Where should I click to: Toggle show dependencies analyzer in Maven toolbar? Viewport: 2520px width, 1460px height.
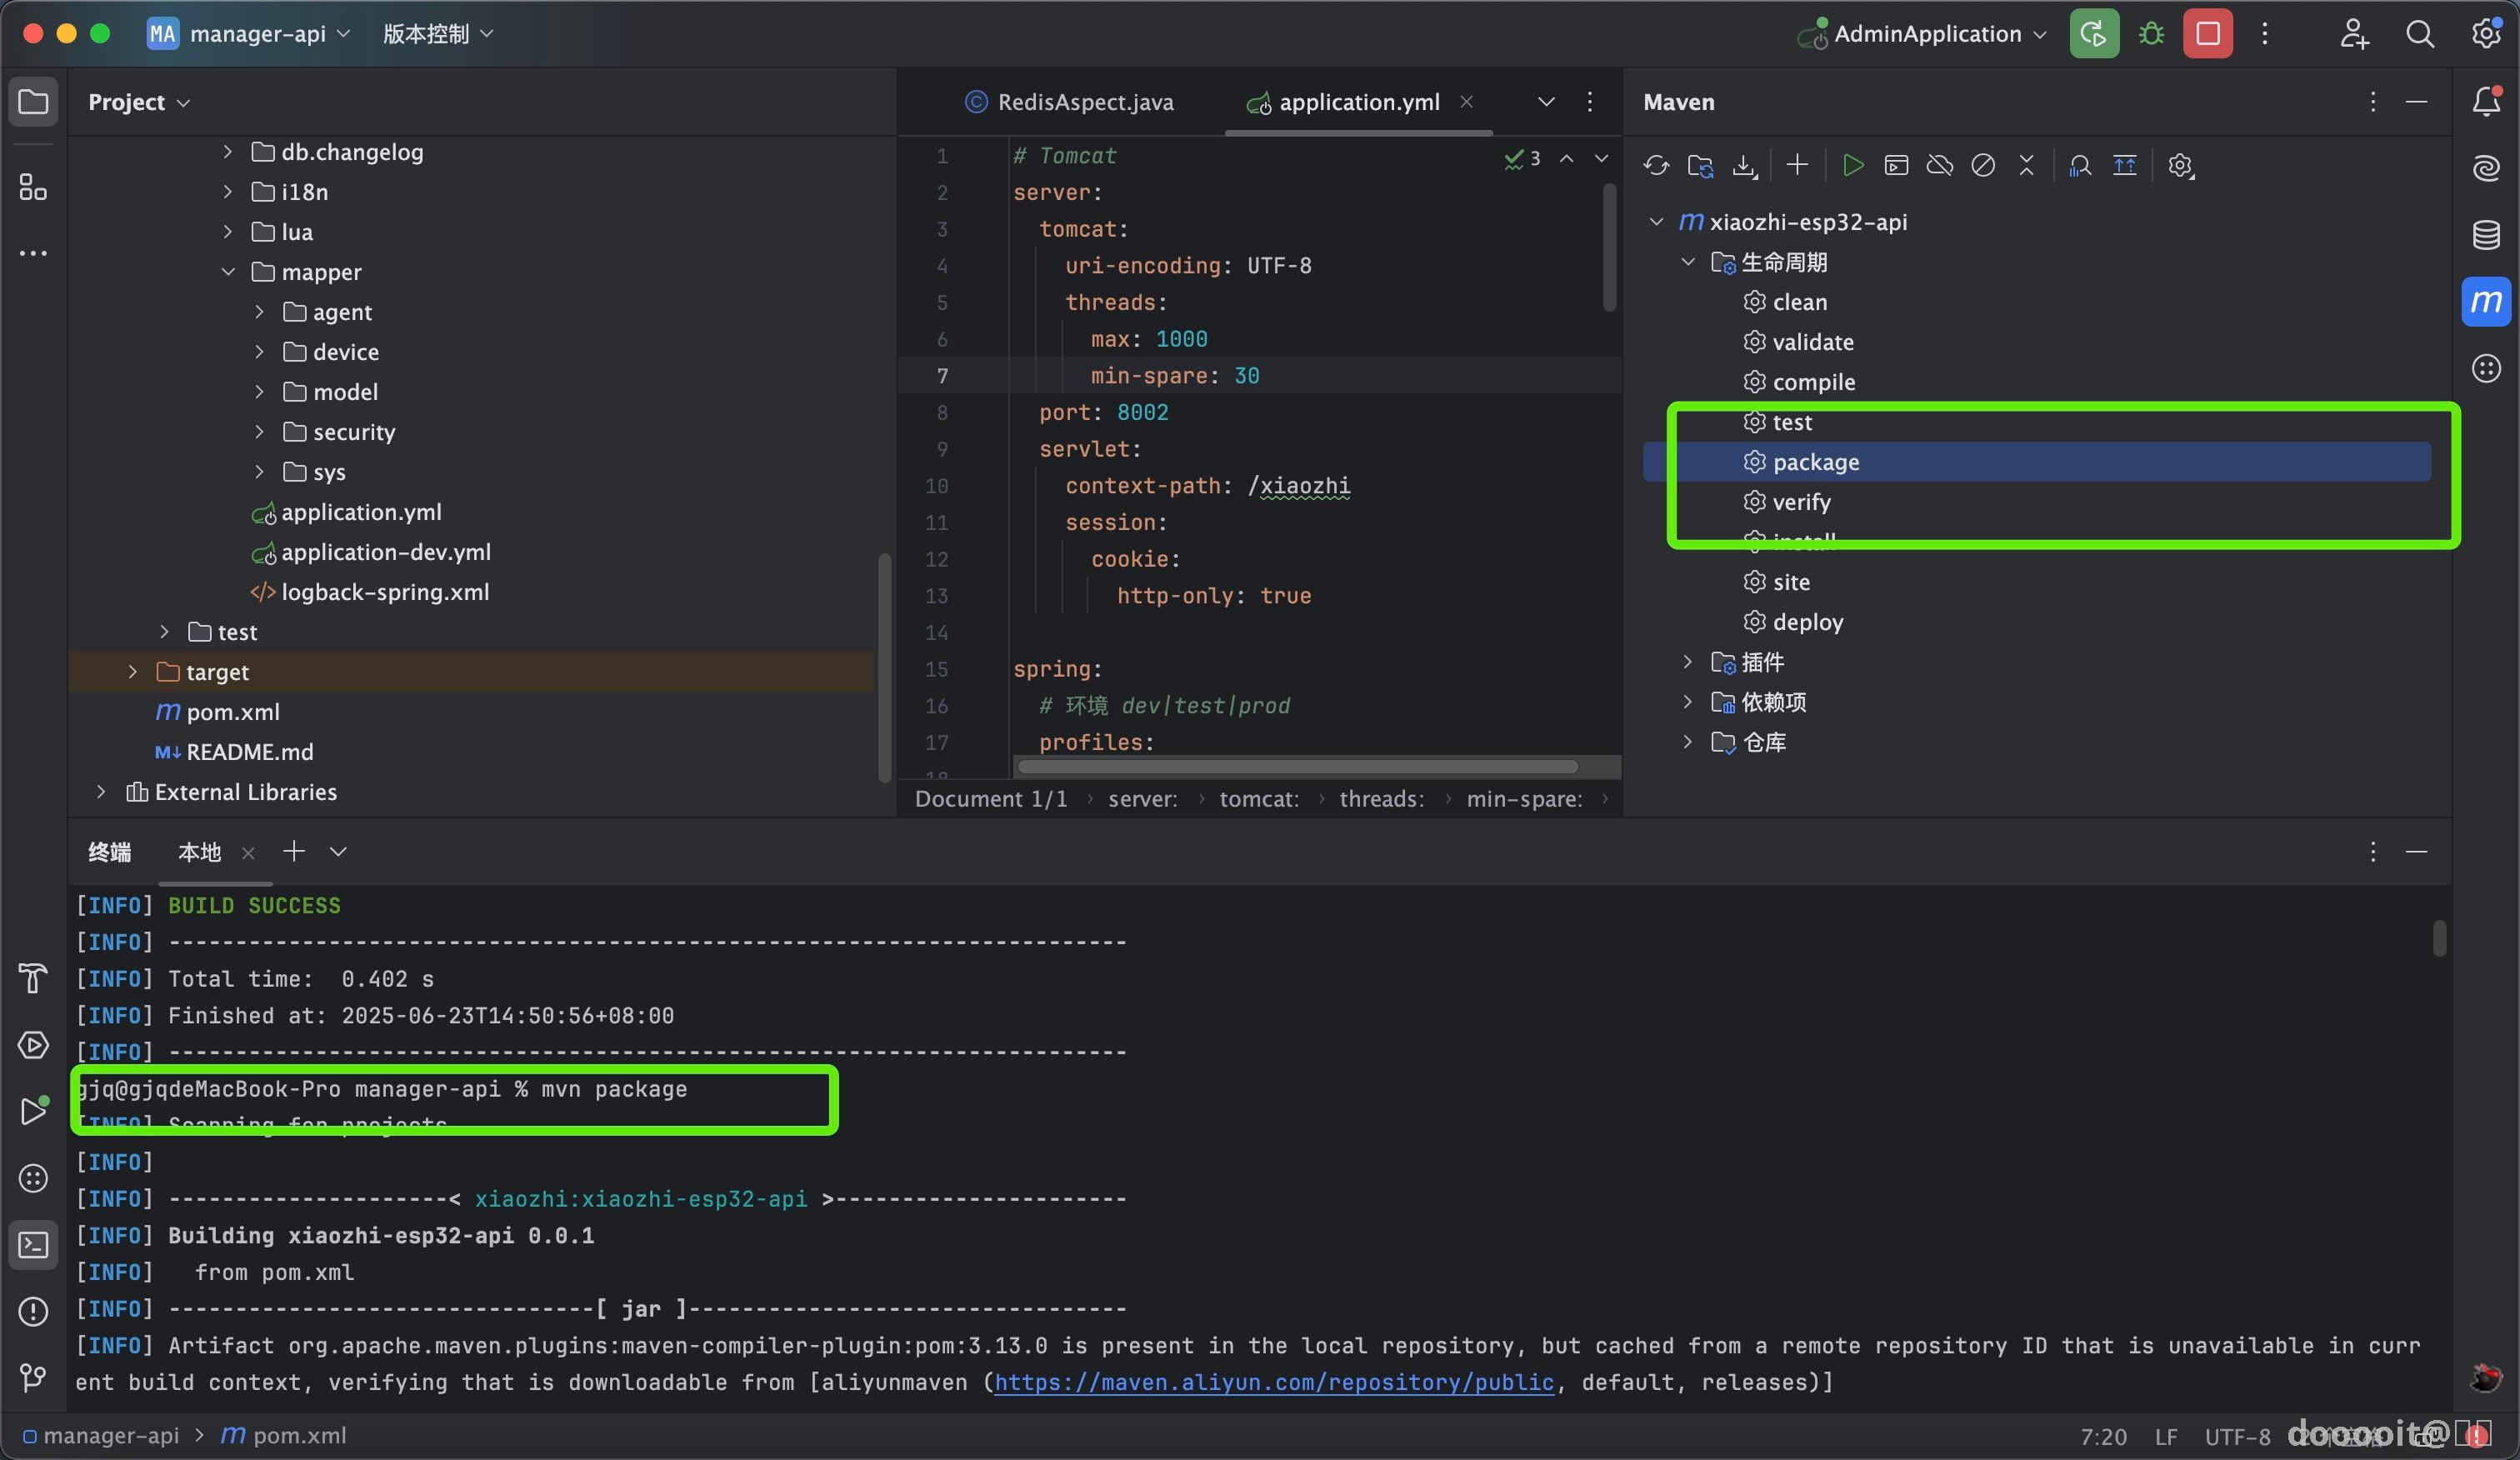coord(2080,166)
